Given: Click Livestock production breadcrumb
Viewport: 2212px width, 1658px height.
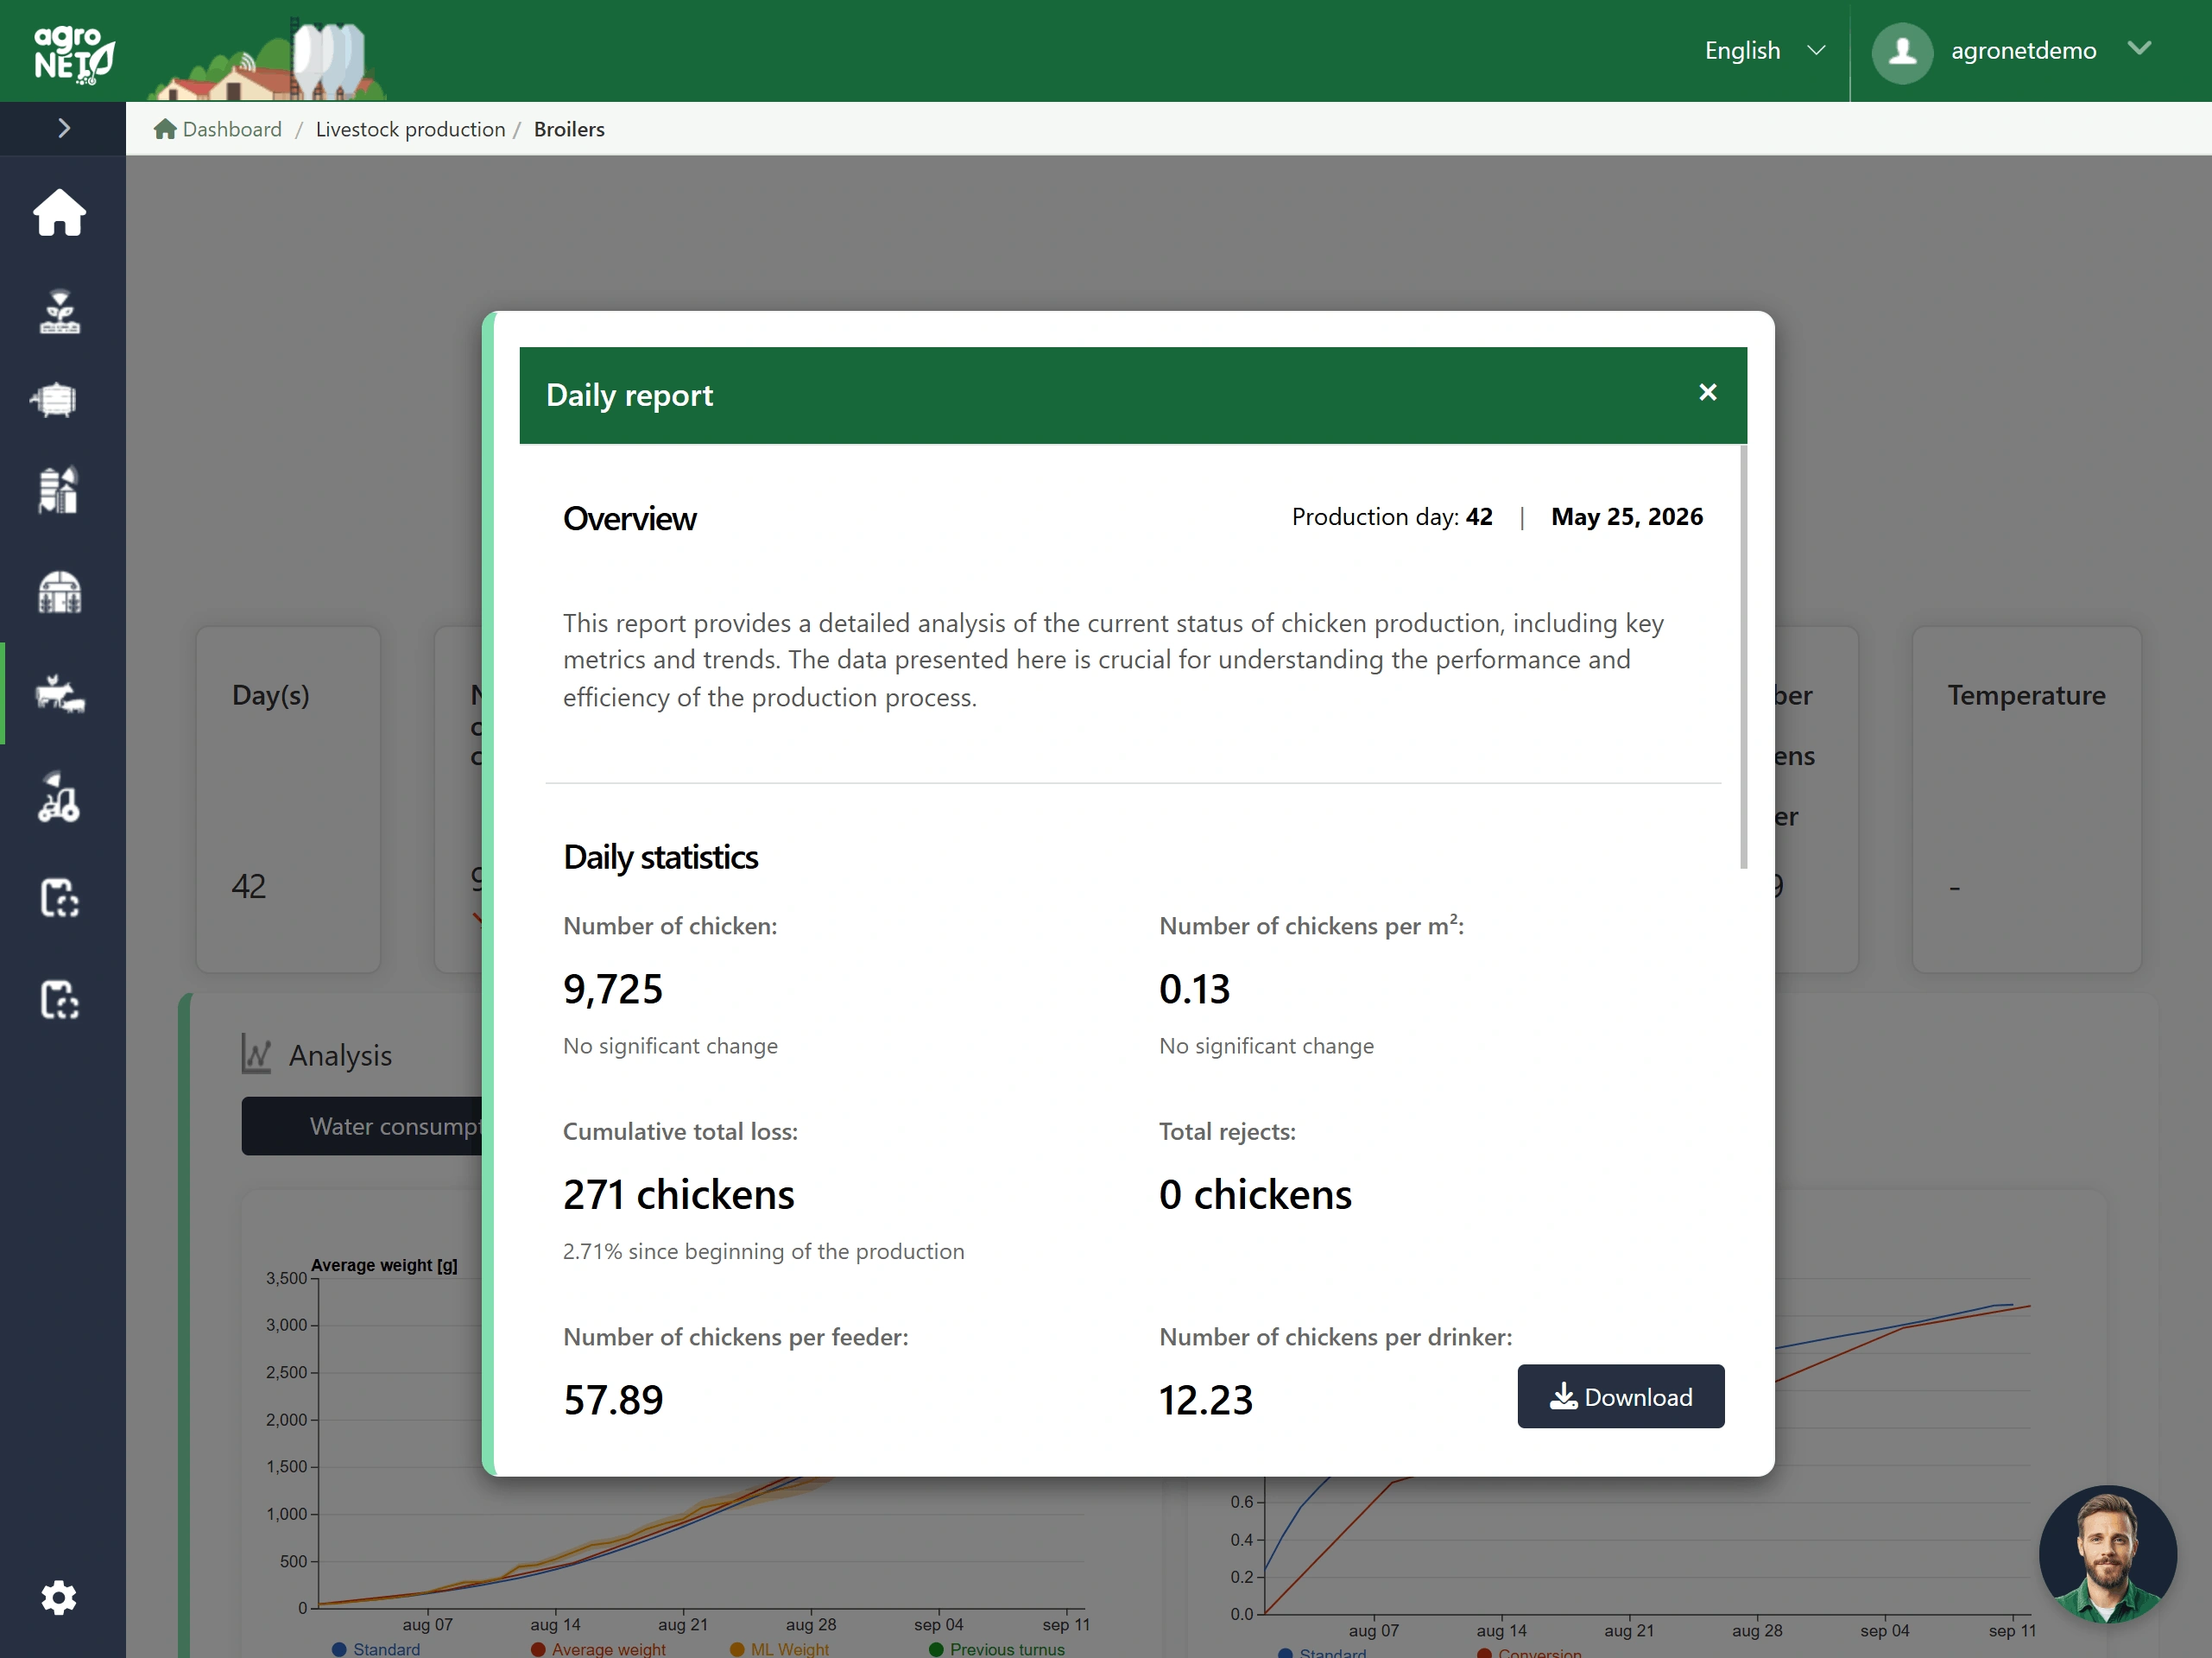Looking at the screenshot, I should (x=410, y=129).
